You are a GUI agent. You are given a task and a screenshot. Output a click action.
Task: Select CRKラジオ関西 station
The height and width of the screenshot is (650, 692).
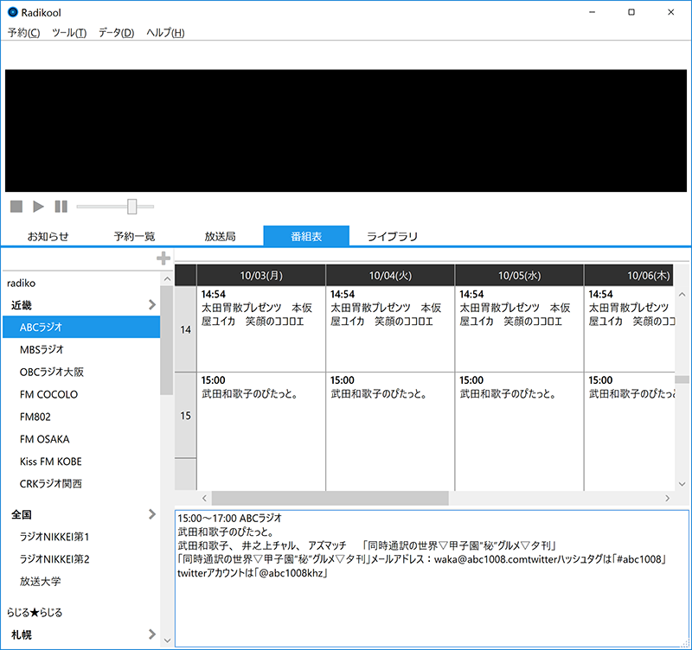click(81, 484)
